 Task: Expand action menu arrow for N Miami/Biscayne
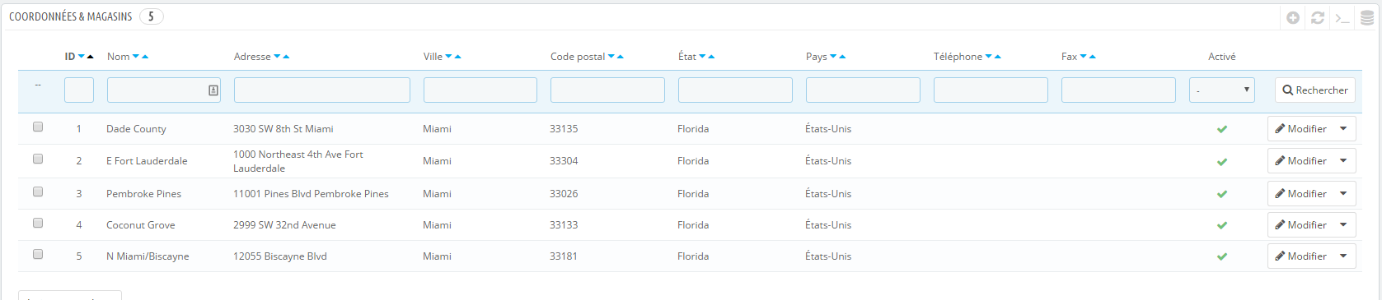1343,256
